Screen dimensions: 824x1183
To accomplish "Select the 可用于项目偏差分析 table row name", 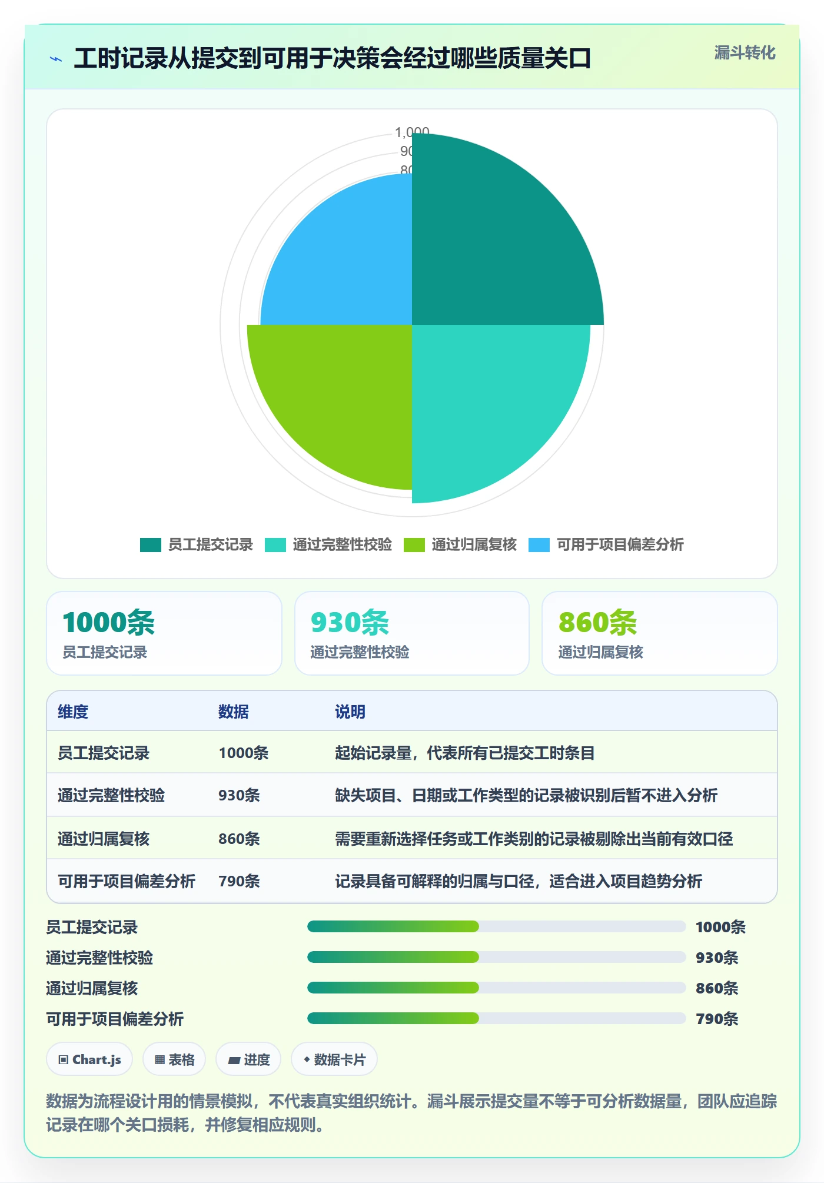I will pyautogui.click(x=127, y=881).
